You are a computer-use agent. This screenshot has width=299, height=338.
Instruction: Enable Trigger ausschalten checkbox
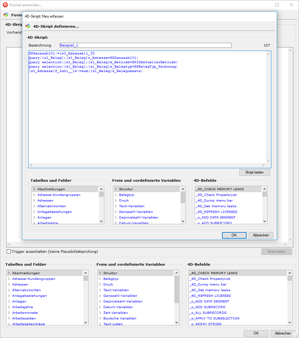(9, 252)
